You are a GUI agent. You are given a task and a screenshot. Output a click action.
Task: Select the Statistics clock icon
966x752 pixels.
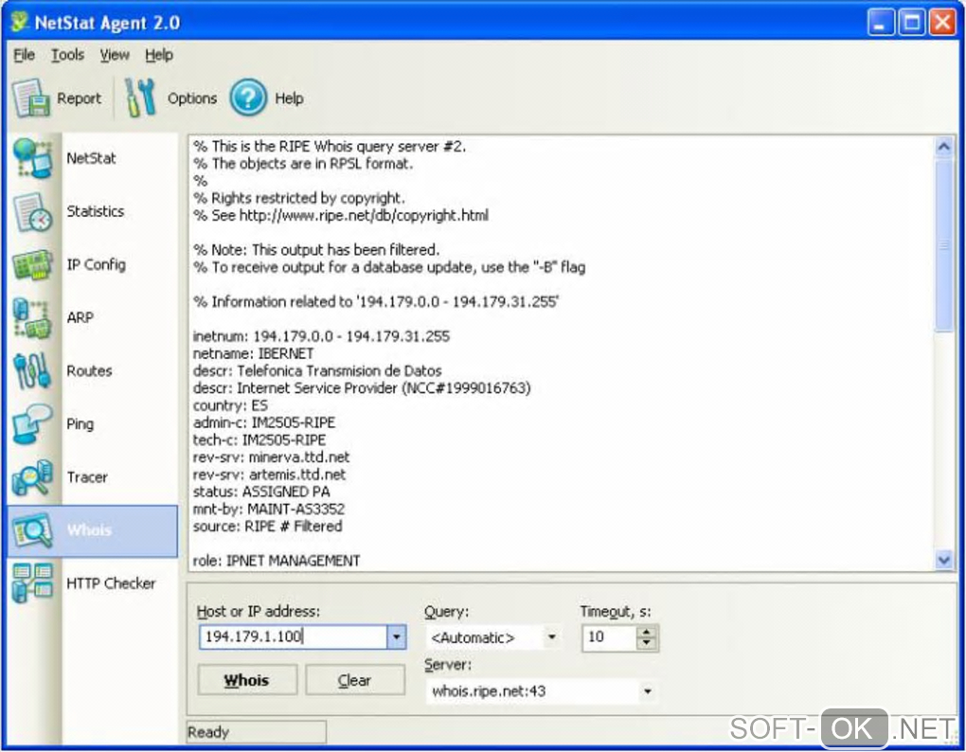point(32,211)
